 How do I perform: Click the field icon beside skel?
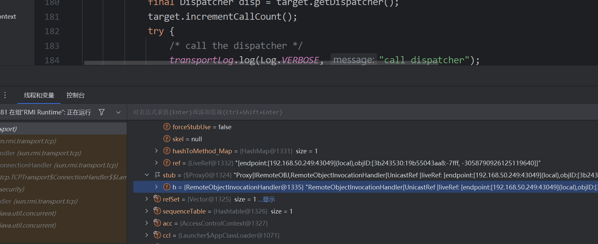pyautogui.click(x=167, y=139)
